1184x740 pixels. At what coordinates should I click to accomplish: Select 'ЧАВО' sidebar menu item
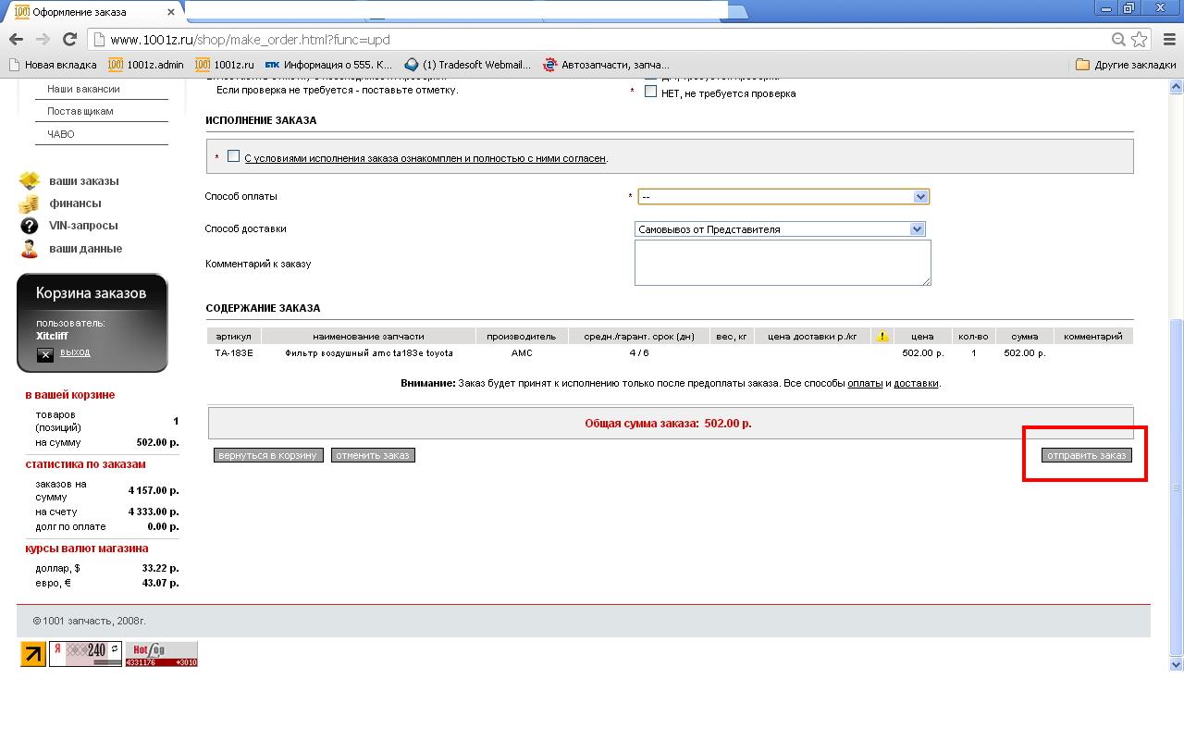[61, 134]
